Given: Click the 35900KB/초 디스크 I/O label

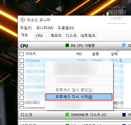Looking at the screenshot, I should click(x=89, y=115).
